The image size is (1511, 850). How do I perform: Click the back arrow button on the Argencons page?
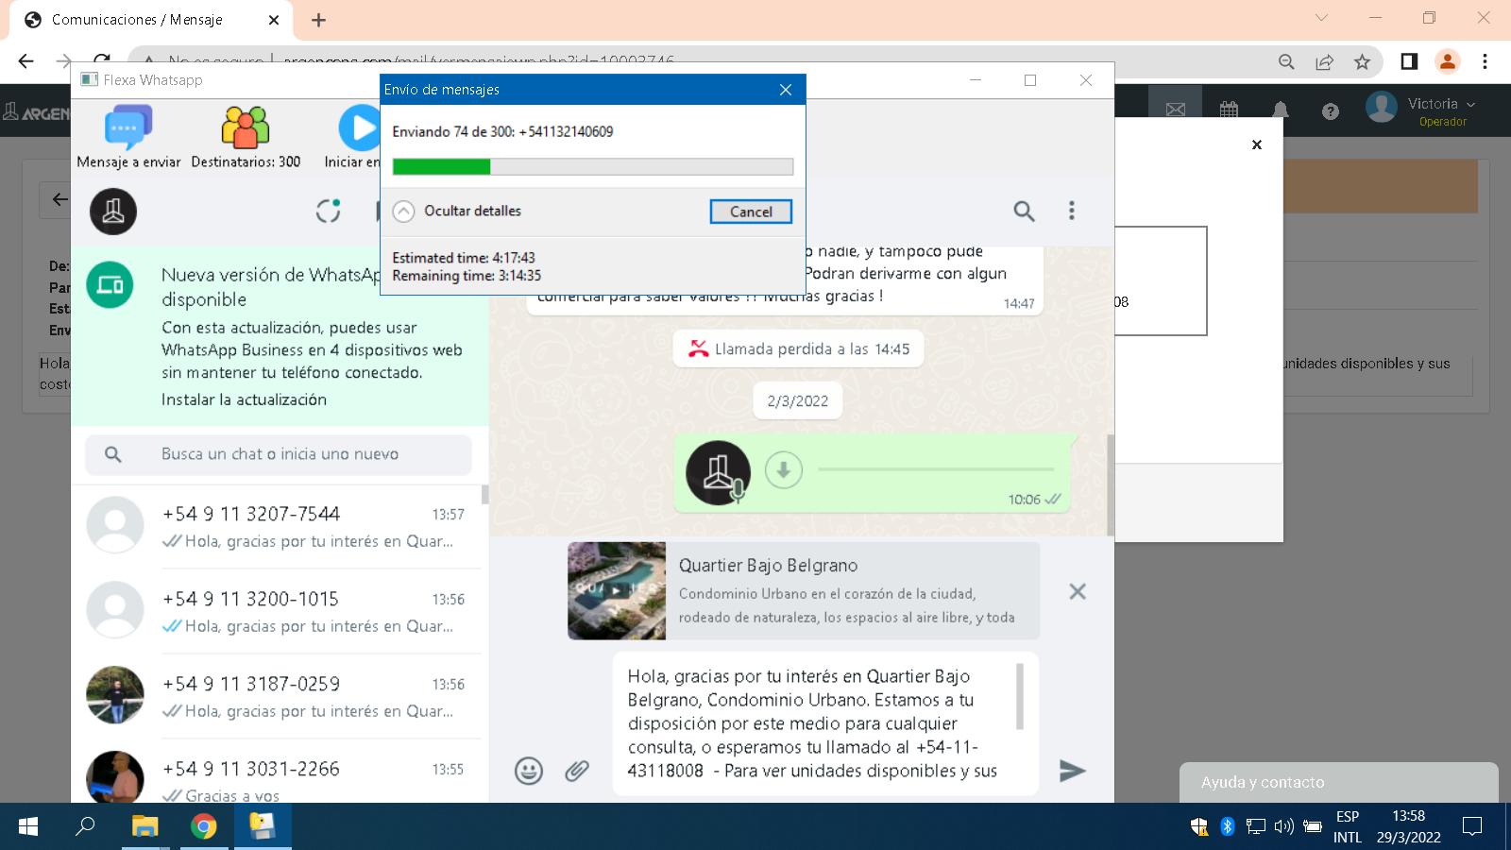59,199
